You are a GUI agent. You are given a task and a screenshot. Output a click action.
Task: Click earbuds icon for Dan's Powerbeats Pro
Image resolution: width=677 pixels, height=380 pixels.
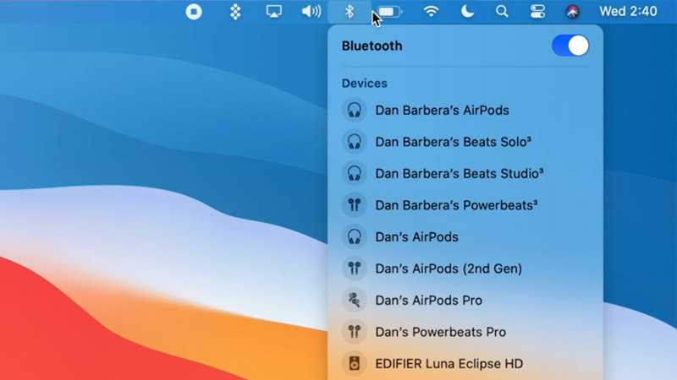(355, 331)
